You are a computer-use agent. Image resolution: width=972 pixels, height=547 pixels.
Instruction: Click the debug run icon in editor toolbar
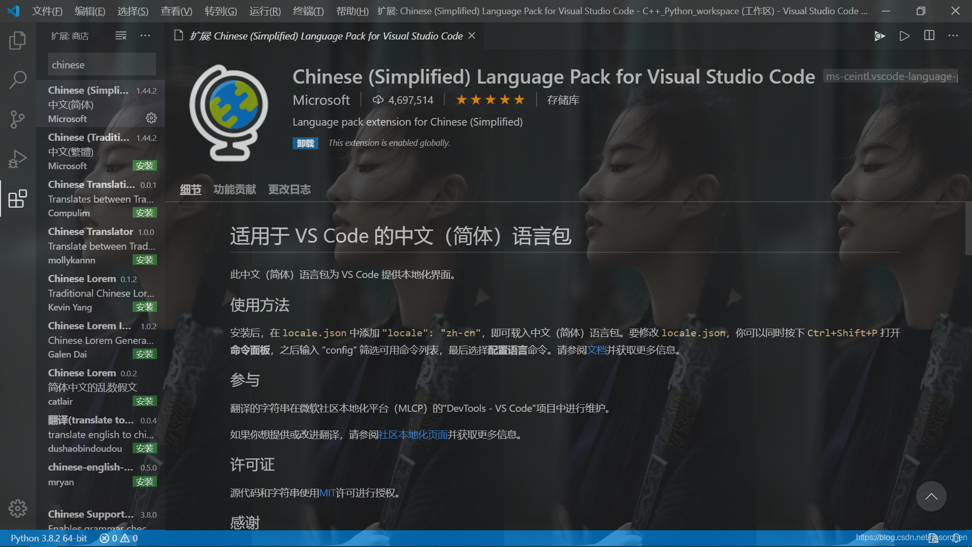(880, 35)
